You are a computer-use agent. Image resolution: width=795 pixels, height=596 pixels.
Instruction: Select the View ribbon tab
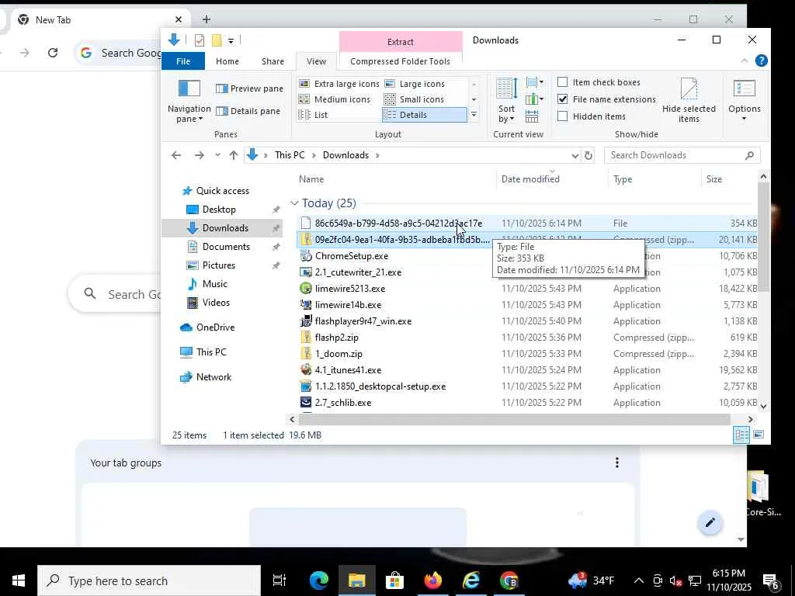[316, 61]
